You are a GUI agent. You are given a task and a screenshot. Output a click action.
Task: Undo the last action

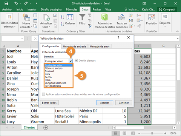tap(16, 3)
